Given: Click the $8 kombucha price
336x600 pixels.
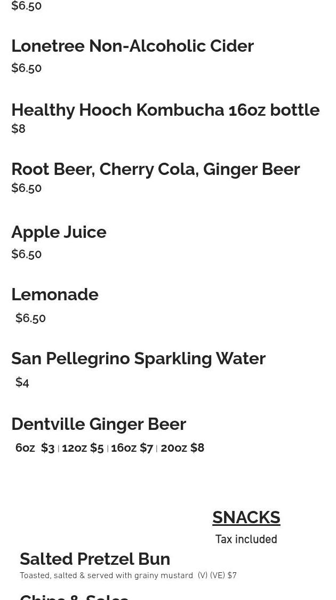Looking at the screenshot, I should (18, 129).
